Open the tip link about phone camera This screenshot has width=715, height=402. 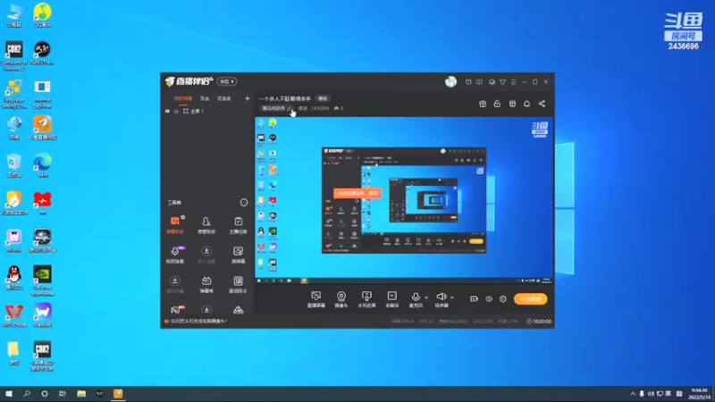tap(198, 322)
